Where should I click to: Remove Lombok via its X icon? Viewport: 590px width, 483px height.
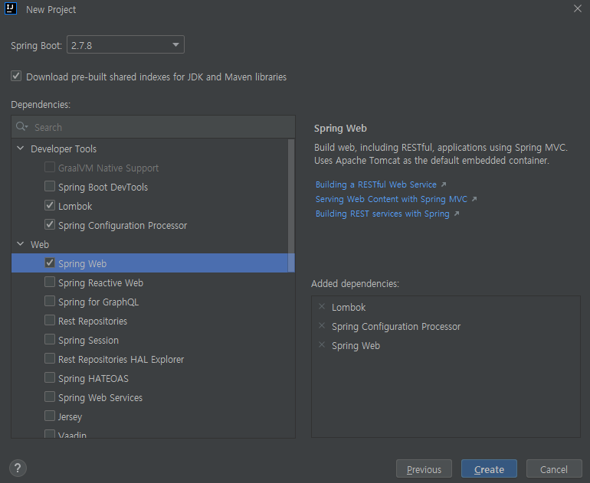(322, 307)
